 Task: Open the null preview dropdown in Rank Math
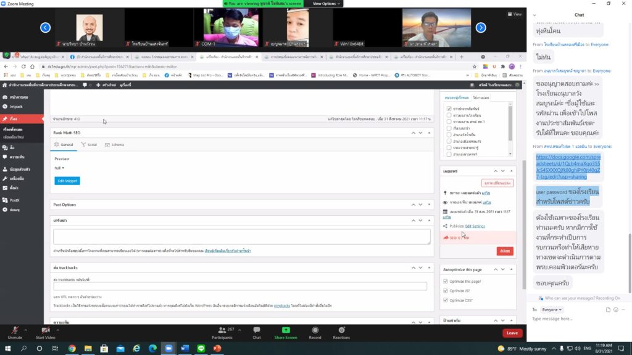(60, 168)
